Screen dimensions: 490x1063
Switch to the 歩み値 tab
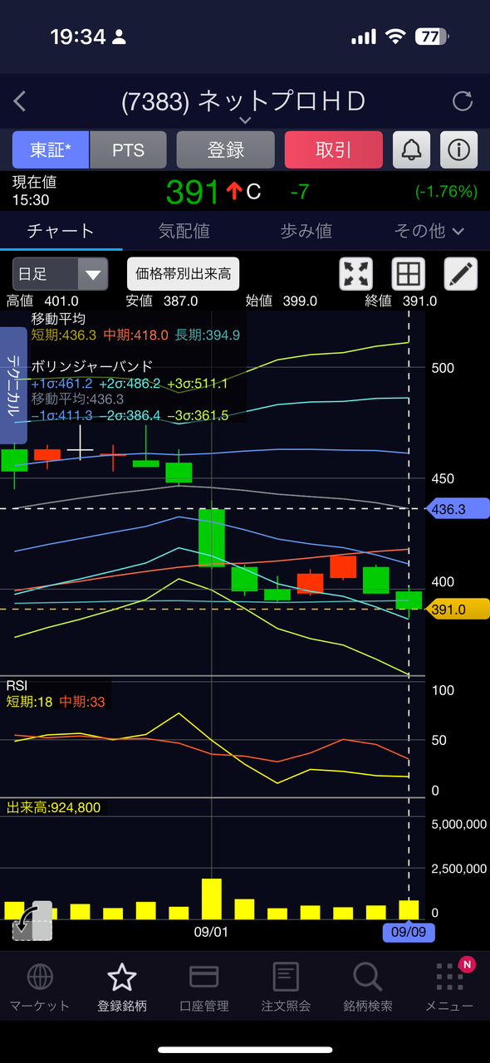point(306,231)
